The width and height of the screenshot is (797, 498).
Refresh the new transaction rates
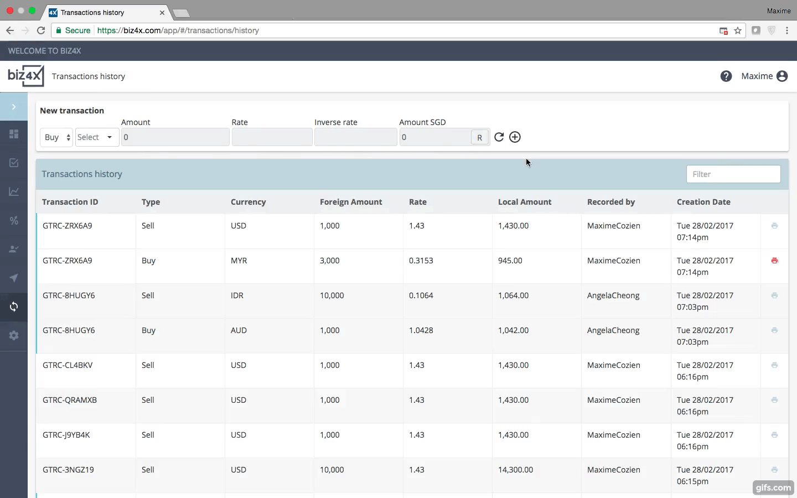[499, 137]
